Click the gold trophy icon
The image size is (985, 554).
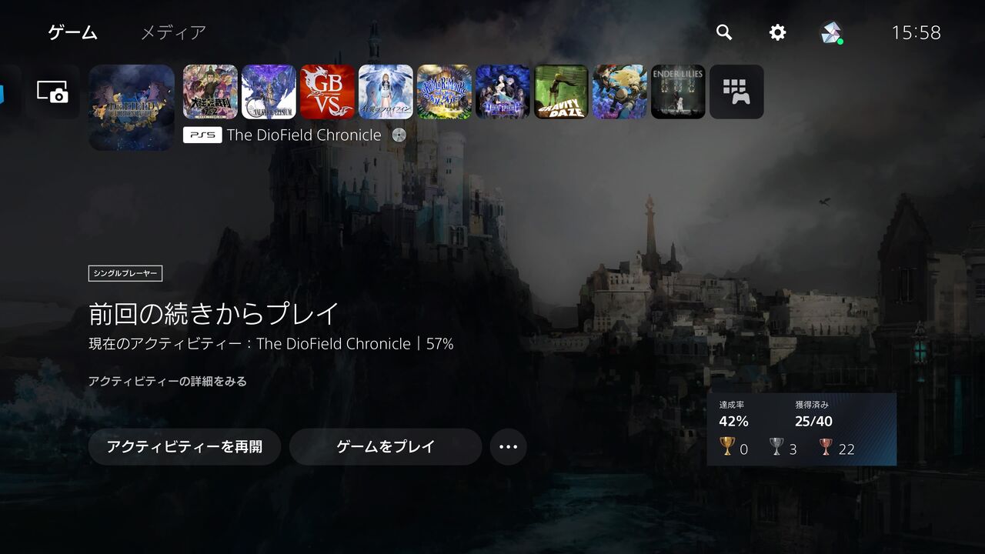pyautogui.click(x=727, y=446)
